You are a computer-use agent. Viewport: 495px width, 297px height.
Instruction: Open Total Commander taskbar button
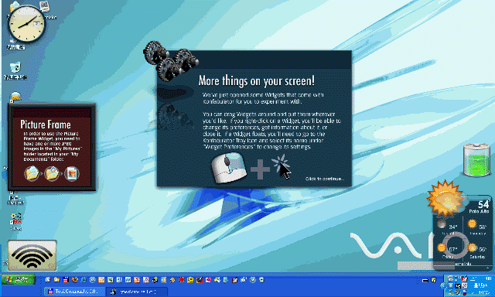tap(74, 292)
